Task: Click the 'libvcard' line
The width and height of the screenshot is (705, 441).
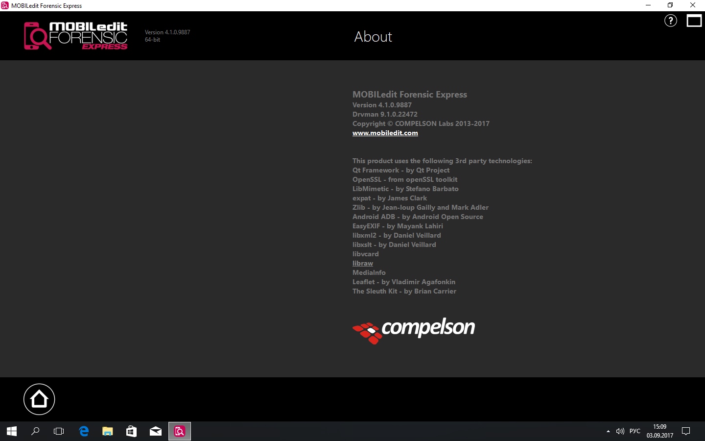Action: click(366, 254)
